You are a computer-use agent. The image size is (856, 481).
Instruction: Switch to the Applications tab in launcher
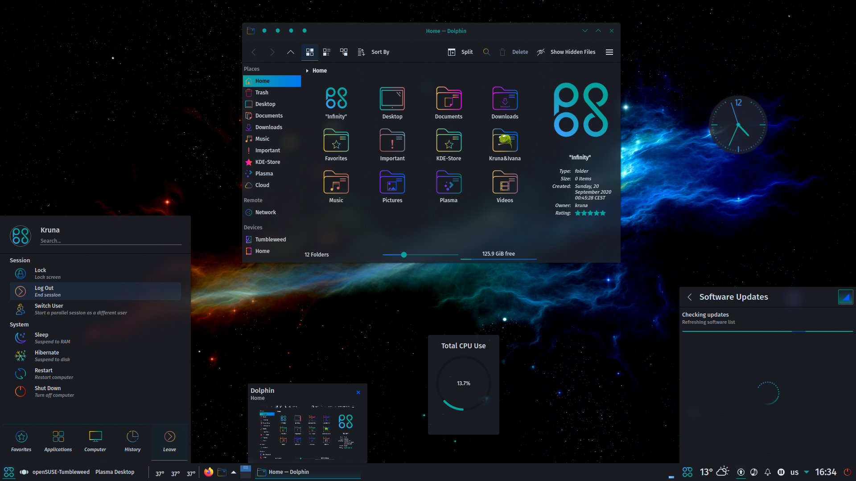click(x=58, y=441)
